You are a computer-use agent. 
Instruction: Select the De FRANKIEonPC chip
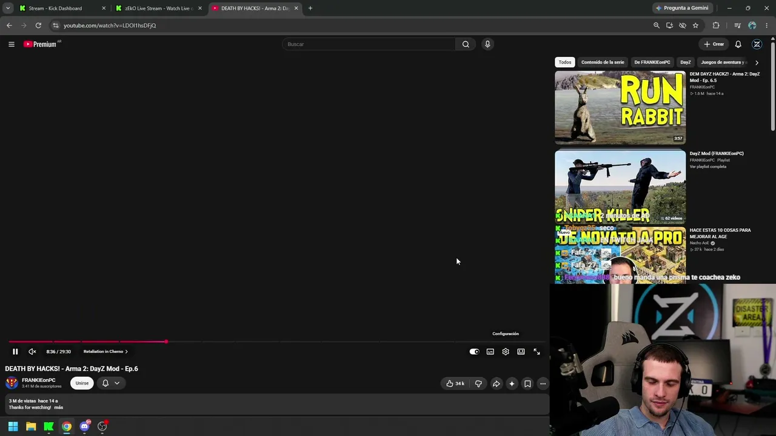pyautogui.click(x=652, y=62)
